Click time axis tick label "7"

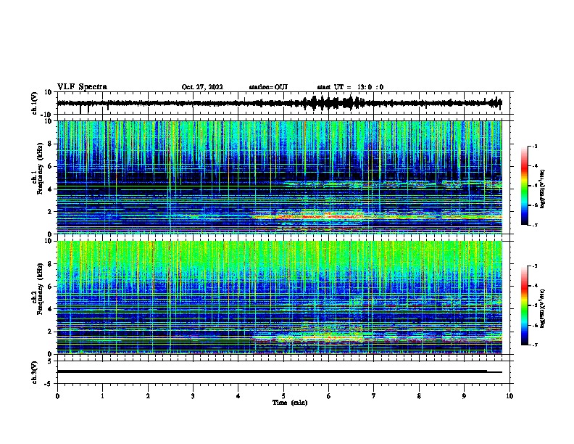pos(374,396)
